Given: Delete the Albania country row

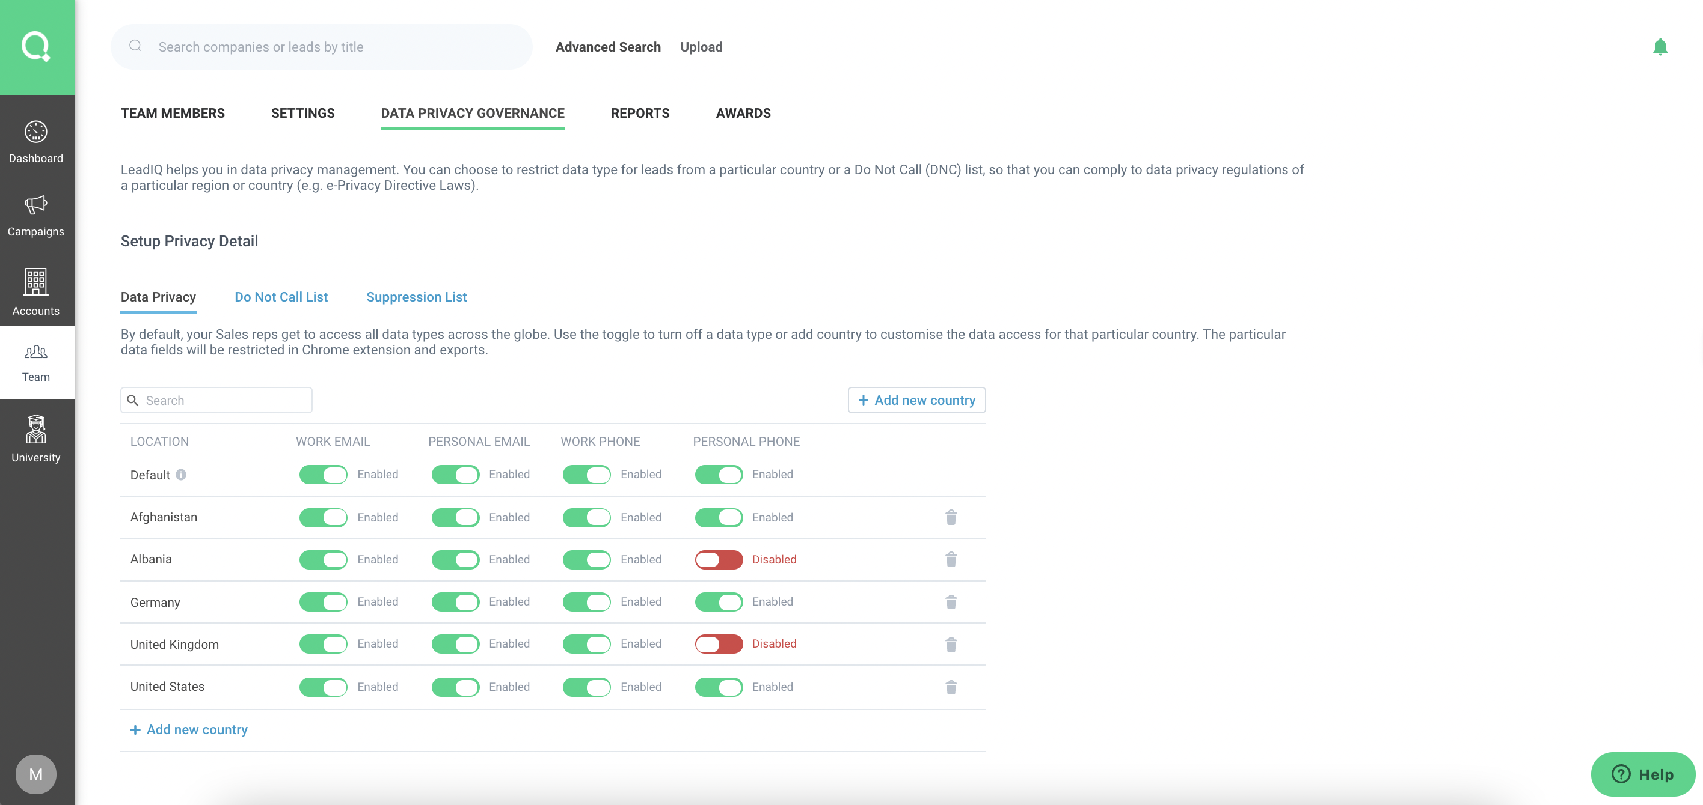Looking at the screenshot, I should tap(951, 559).
